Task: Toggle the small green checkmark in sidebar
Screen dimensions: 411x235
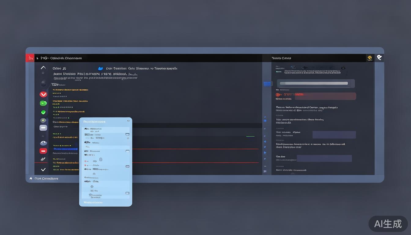Action: (43, 112)
